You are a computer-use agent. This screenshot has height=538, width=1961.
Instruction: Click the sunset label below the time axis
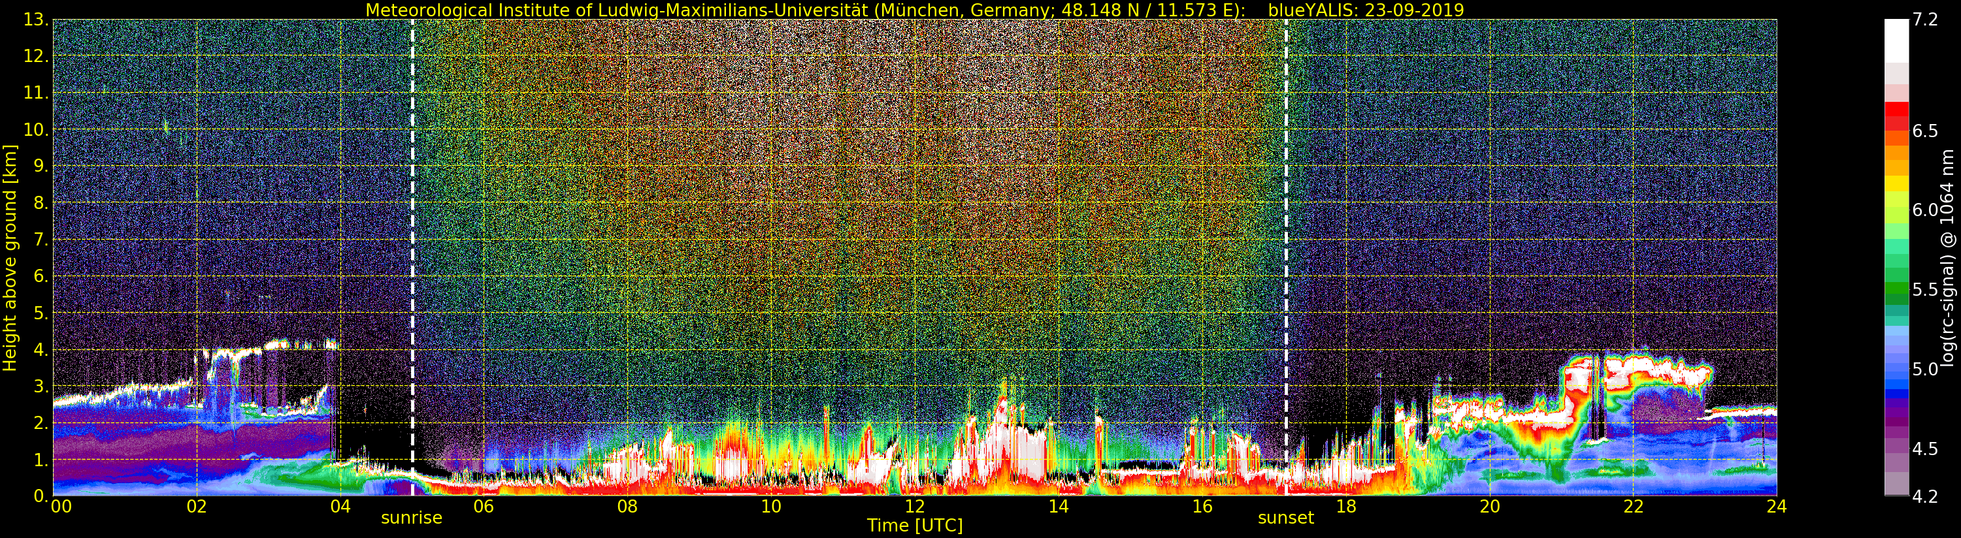1285,518
